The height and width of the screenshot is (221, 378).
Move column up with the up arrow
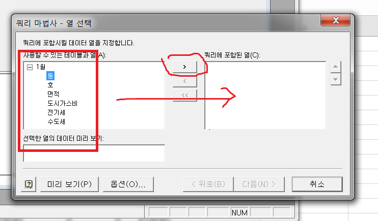(x=336, y=67)
